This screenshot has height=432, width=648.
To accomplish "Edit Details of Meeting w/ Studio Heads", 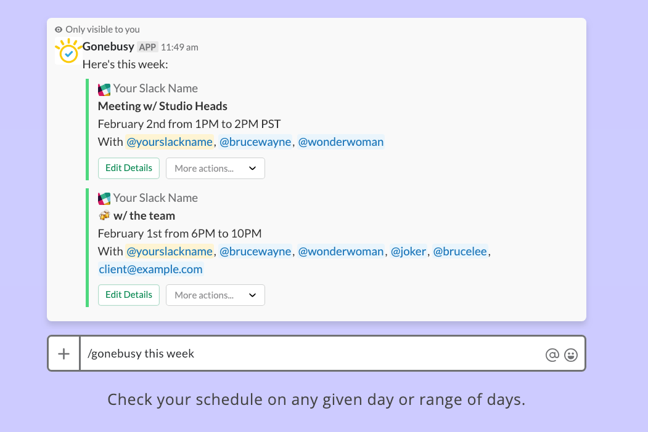I will [129, 167].
